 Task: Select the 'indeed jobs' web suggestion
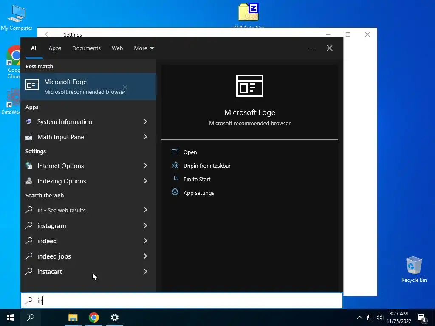pyautogui.click(x=88, y=256)
